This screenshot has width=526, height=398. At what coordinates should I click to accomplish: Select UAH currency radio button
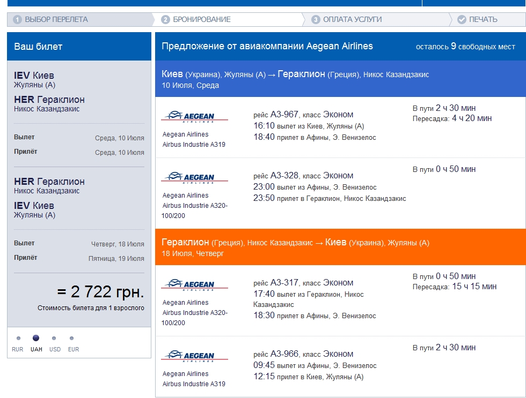click(36, 339)
